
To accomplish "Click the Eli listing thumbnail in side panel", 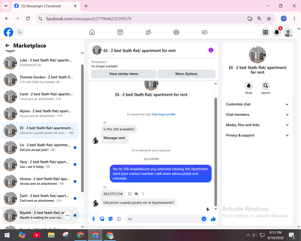I will click(258, 55).
